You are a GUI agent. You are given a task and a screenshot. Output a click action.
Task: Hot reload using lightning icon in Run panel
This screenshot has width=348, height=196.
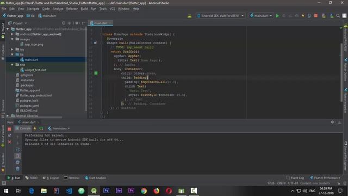click(35, 128)
